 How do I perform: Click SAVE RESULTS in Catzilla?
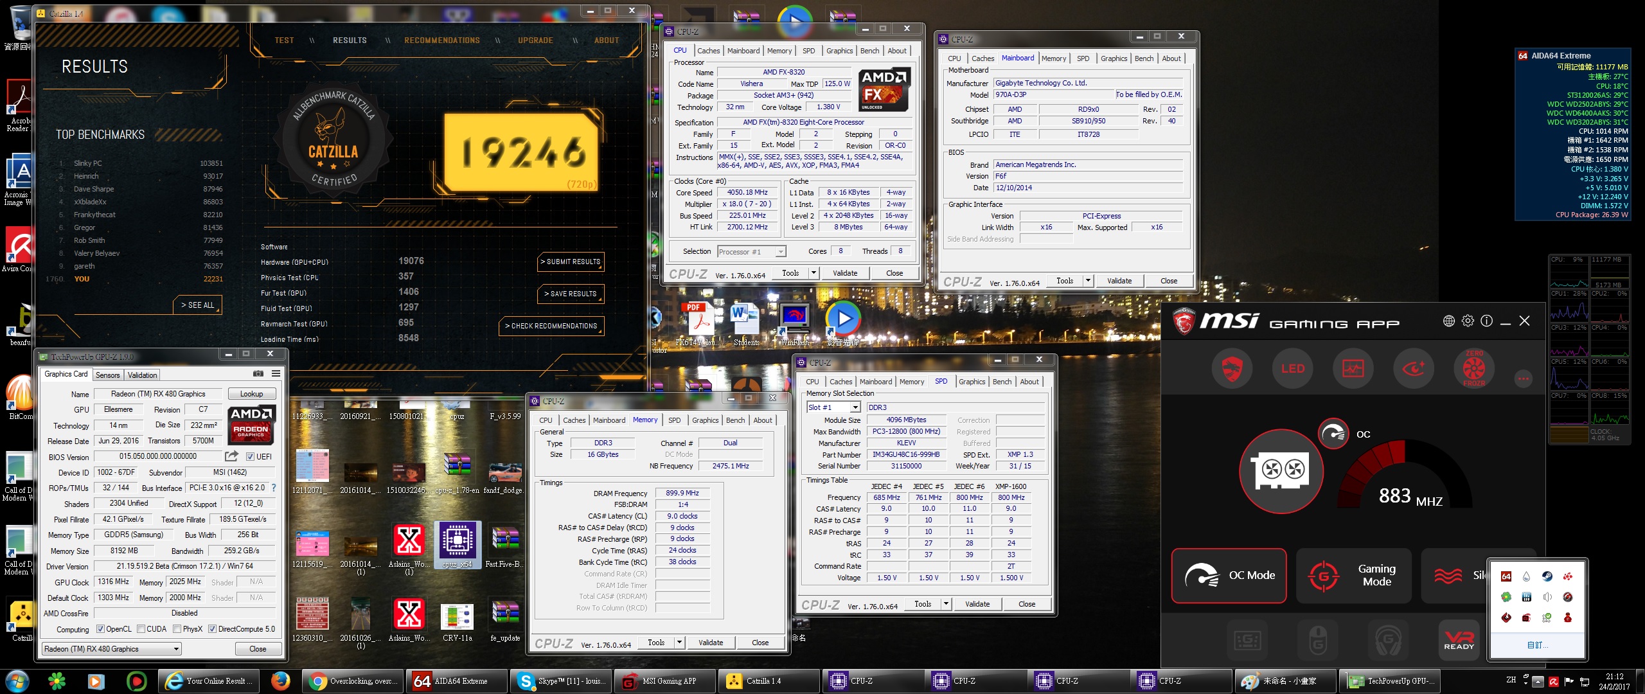571,294
